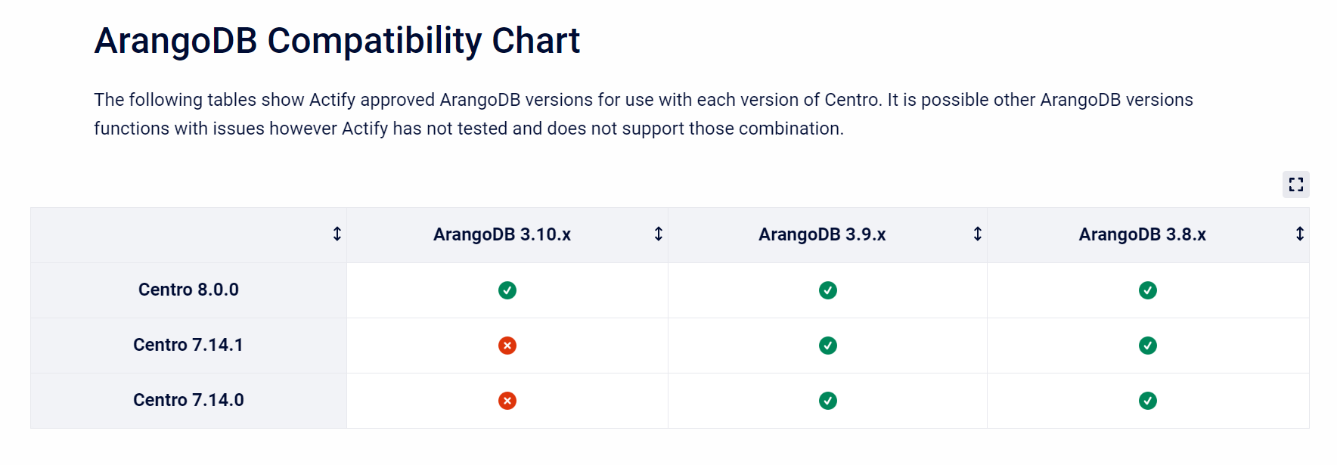Click red cross for Centro 7.14.0 ArangoDB 3.10.x
Screen dimensions: 1337x465
click(x=507, y=401)
